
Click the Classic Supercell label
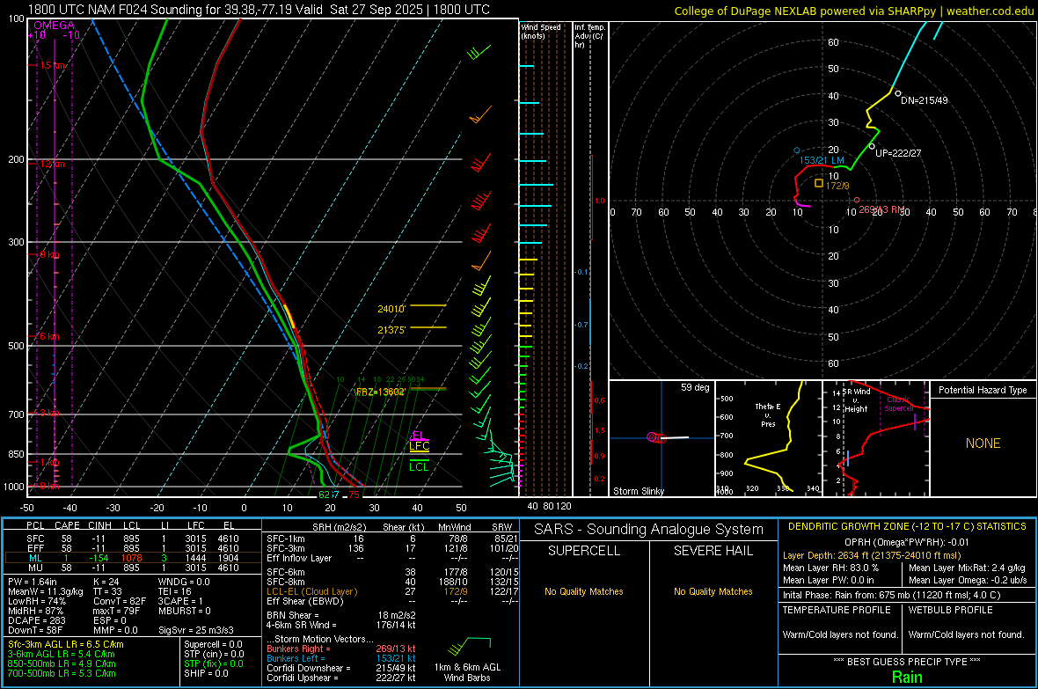[x=900, y=404]
